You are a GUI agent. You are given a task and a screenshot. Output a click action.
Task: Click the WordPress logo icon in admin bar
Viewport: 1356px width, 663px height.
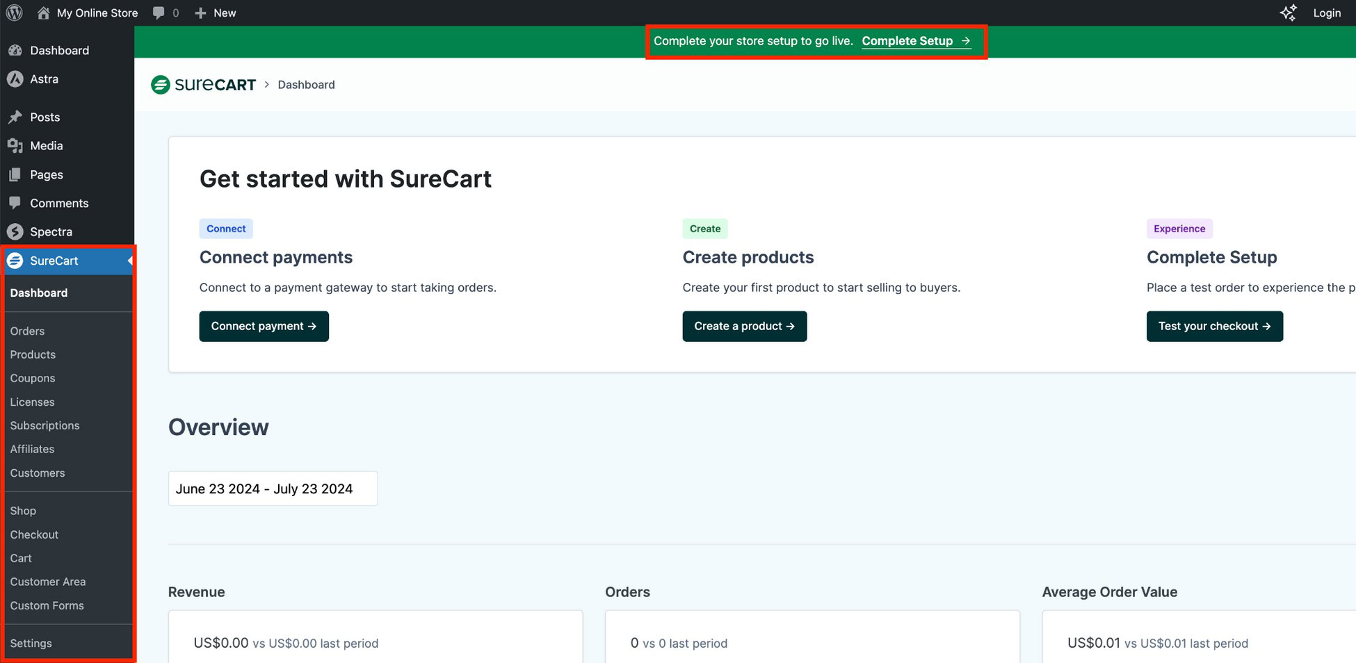click(15, 13)
